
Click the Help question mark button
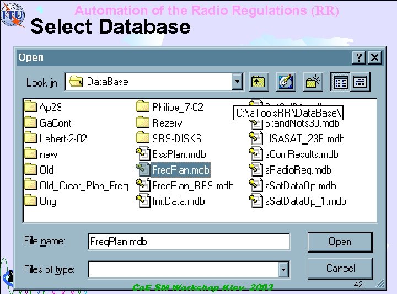359,57
